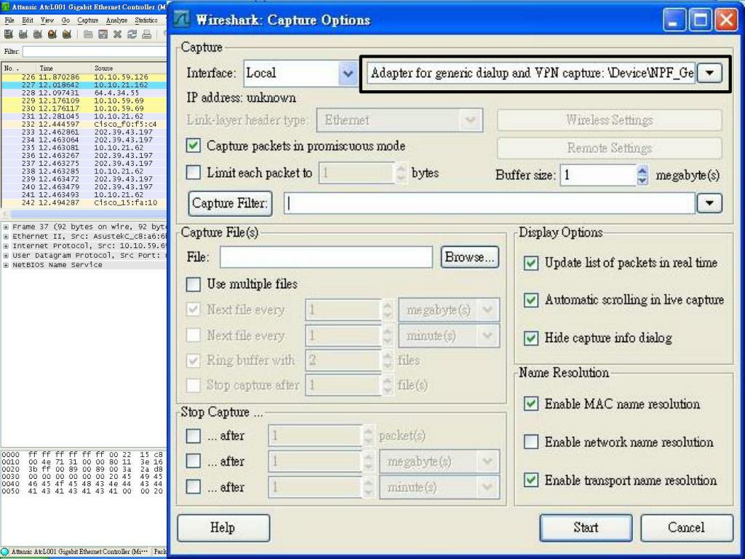Screen dimensions: 745x559
Task: Click the Cancel button
Action: (686, 528)
